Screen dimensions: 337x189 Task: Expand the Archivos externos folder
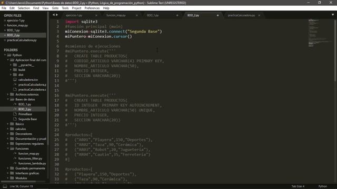[8, 94]
